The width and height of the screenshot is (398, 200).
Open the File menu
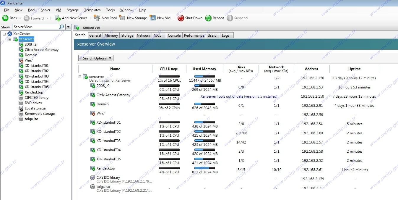(x=7, y=10)
